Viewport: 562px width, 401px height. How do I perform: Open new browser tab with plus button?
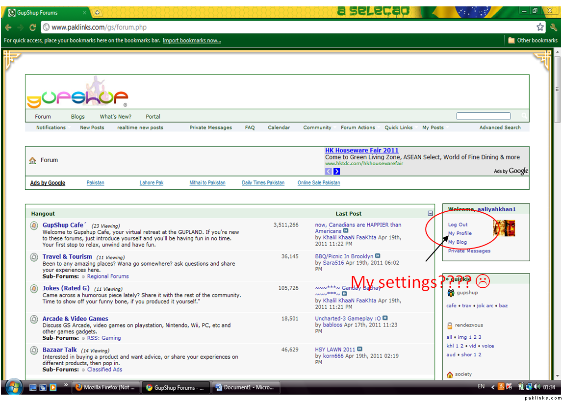pos(97,12)
